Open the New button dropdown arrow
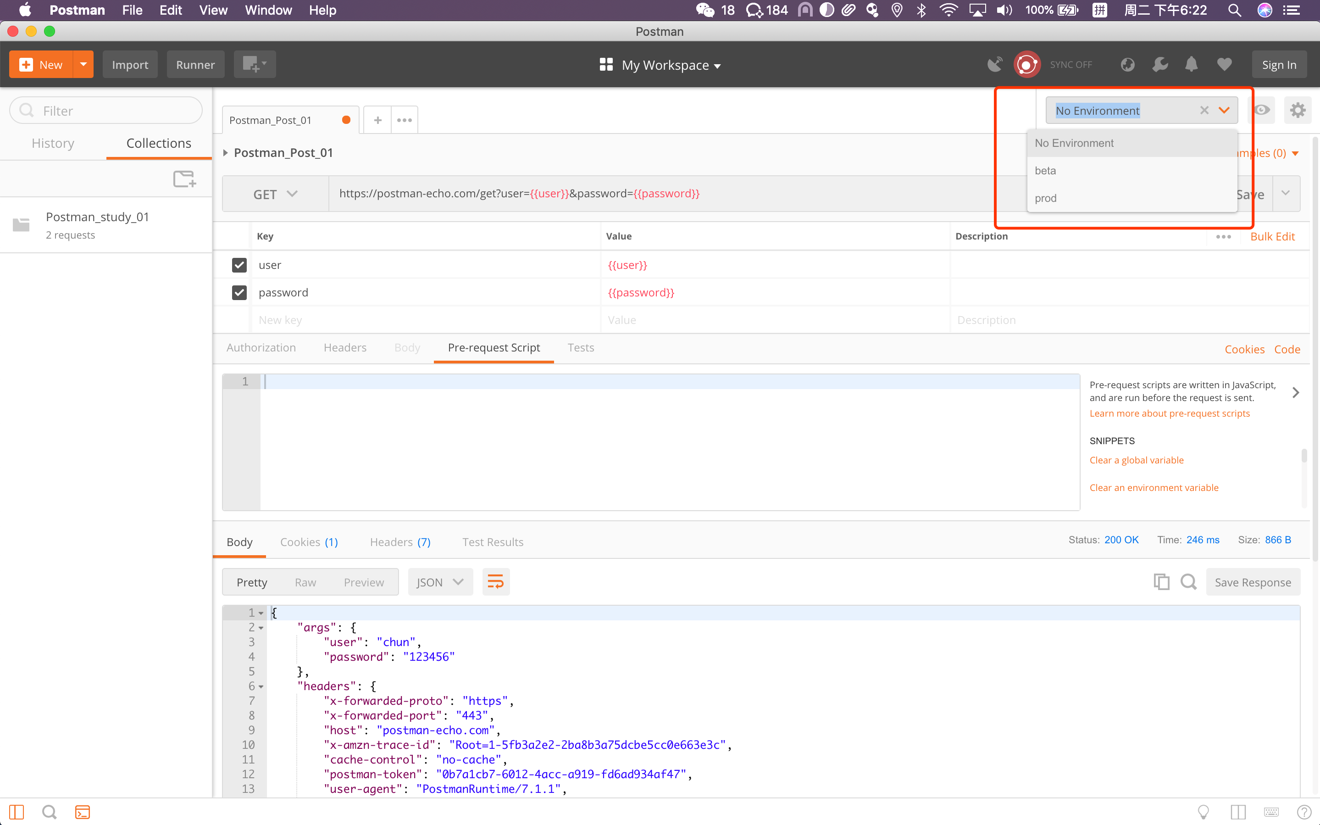The height and width of the screenshot is (825, 1320). (83, 64)
